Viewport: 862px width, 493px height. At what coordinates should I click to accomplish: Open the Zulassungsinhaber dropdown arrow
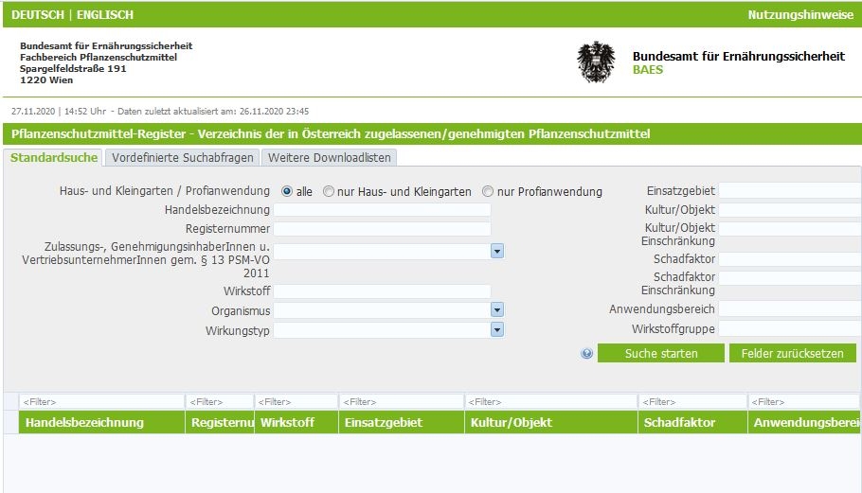[496, 251]
